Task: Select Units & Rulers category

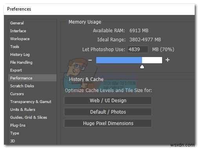Action: 23,110
